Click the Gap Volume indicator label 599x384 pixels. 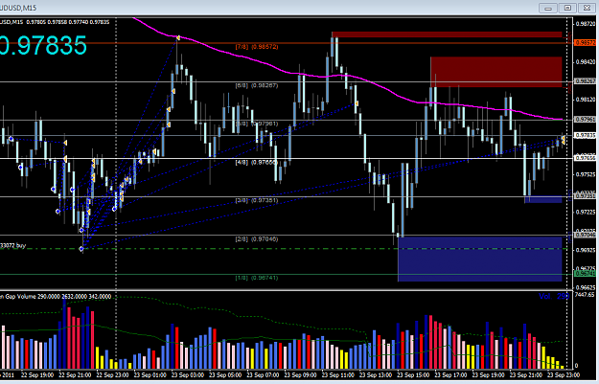pyautogui.click(x=56, y=296)
